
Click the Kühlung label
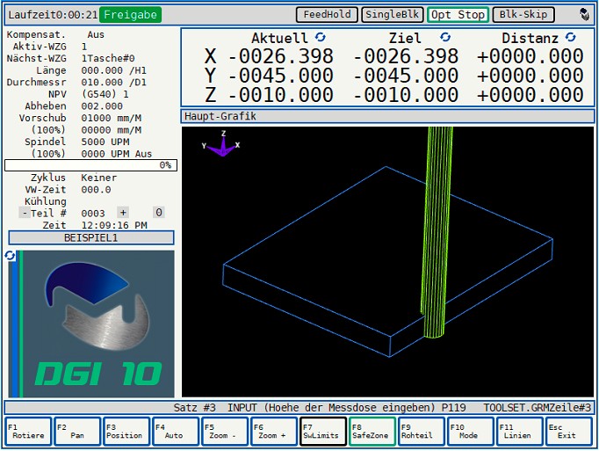coord(46,201)
